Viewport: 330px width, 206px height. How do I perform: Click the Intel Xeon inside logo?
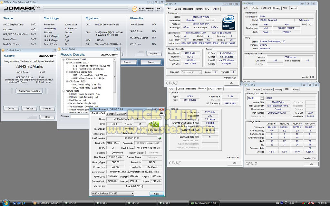[228, 21]
